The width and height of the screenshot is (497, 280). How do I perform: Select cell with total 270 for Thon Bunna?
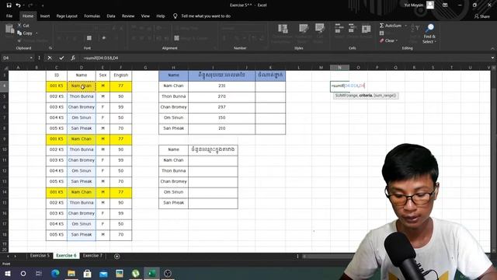pyautogui.click(x=221, y=96)
